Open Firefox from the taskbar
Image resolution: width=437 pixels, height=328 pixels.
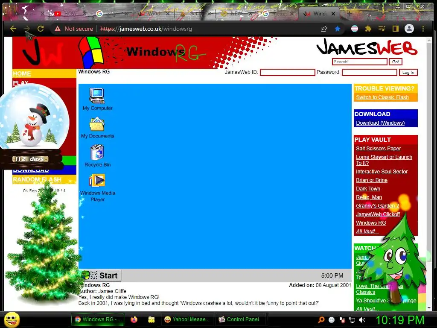click(134, 319)
